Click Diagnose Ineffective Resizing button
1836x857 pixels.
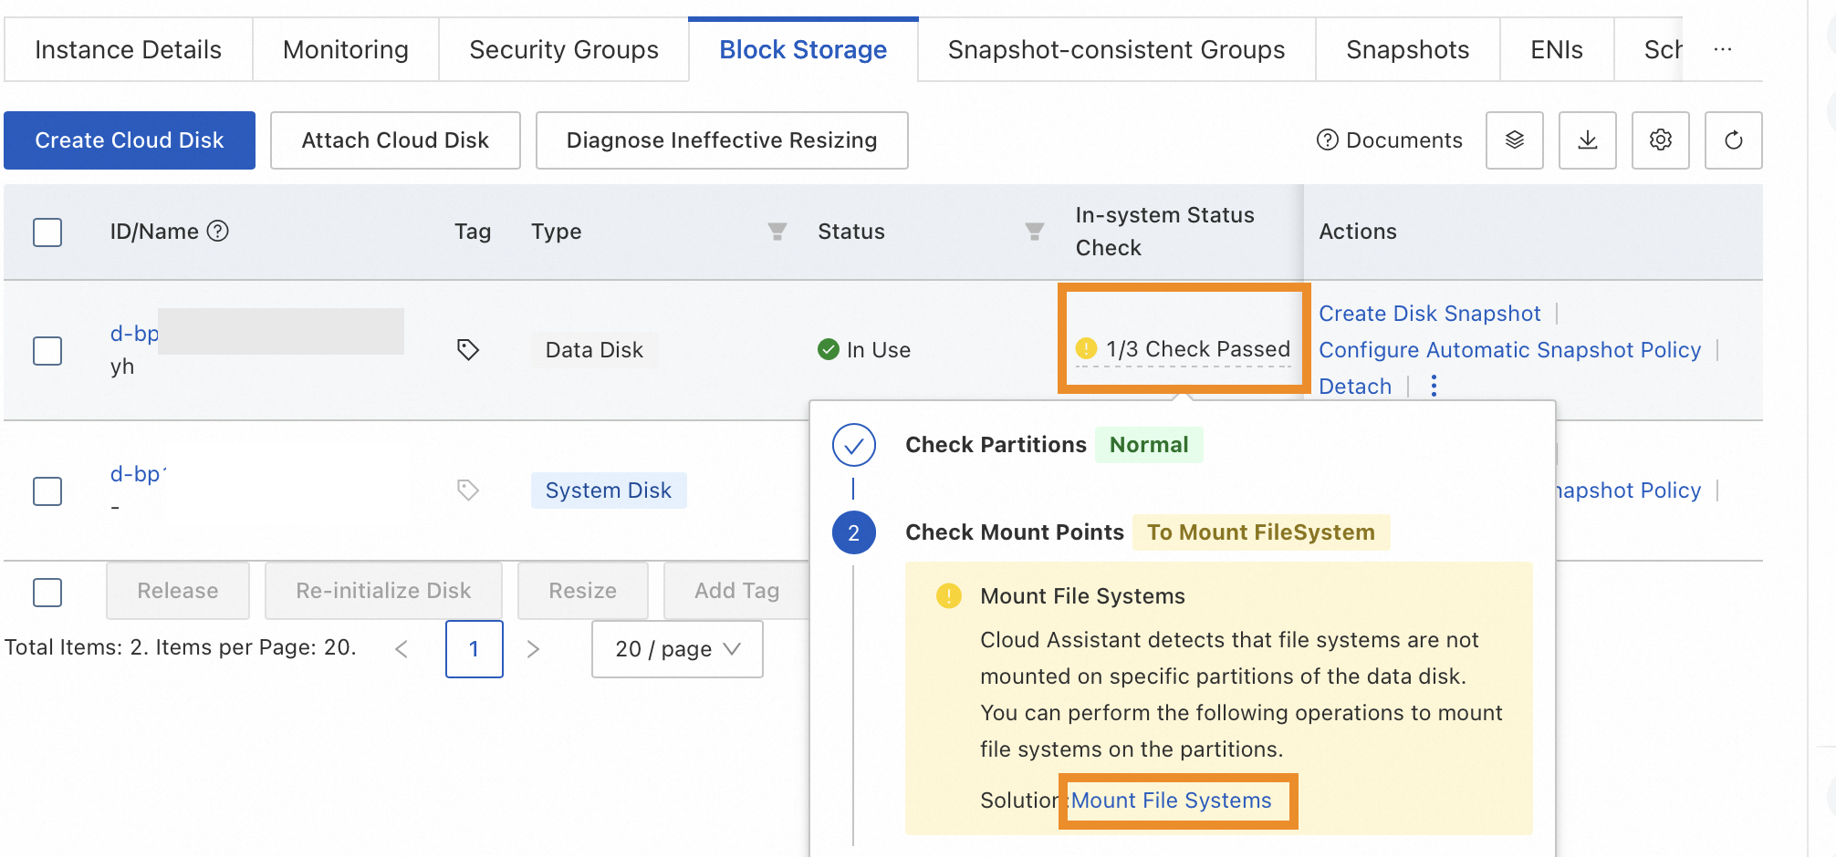click(x=722, y=140)
